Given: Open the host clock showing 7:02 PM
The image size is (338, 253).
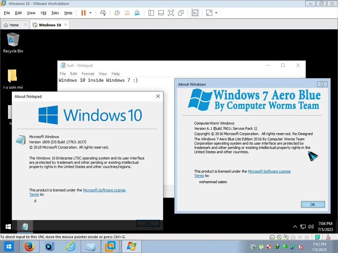Looking at the screenshot, I should (320, 247).
